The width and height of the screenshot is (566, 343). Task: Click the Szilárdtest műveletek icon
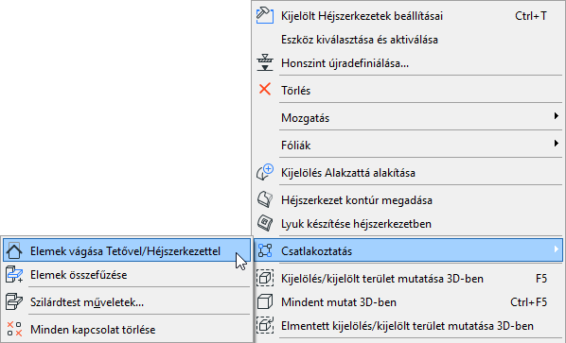(x=14, y=302)
